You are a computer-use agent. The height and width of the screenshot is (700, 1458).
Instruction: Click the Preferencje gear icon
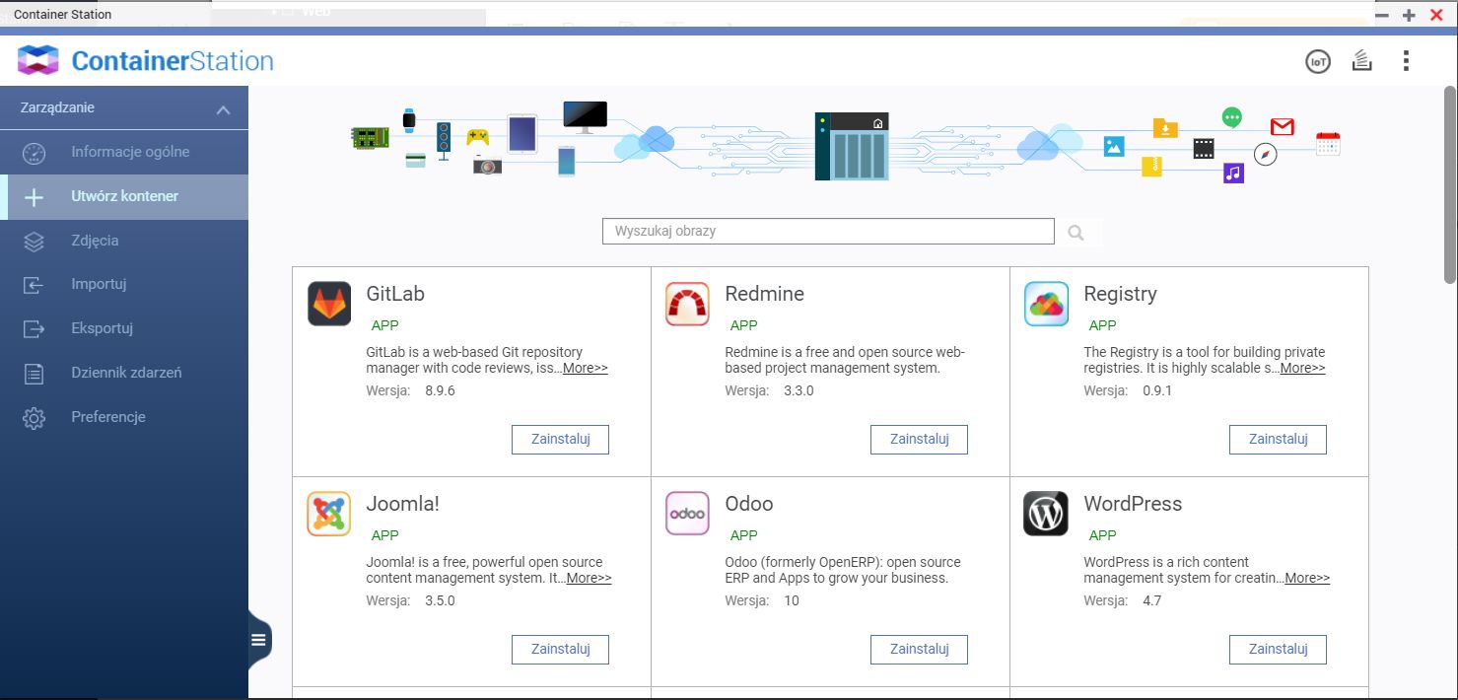click(34, 418)
